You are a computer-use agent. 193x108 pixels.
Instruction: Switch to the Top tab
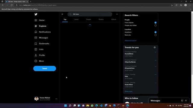point(65,19)
